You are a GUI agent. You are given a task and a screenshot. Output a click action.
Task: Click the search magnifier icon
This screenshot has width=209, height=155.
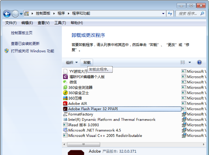point(202,13)
